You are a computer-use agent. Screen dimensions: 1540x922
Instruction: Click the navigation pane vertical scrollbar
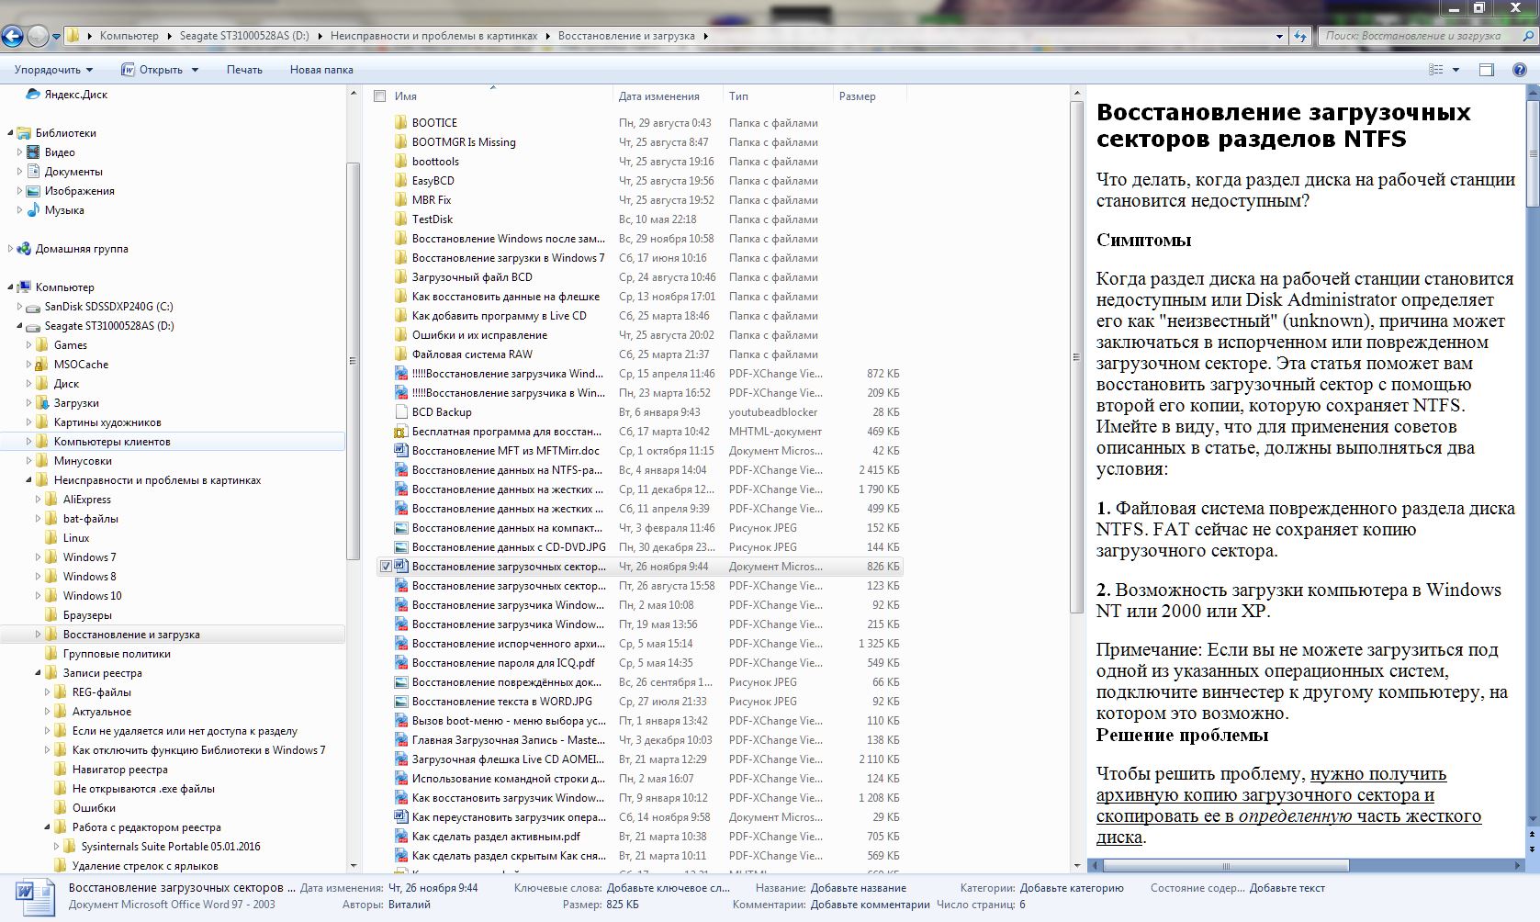[x=353, y=360]
